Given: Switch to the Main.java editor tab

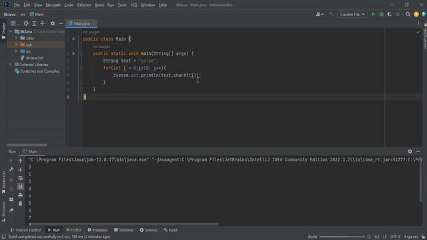Looking at the screenshot, I should click(x=81, y=24).
